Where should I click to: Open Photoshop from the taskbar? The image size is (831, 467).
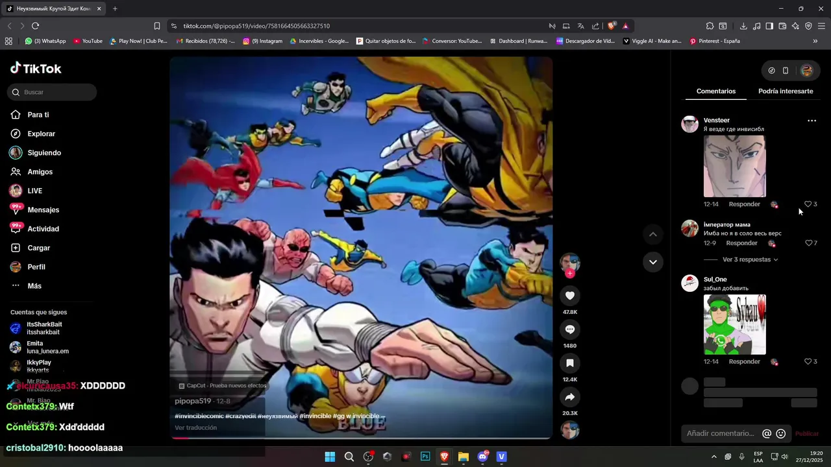click(x=425, y=457)
